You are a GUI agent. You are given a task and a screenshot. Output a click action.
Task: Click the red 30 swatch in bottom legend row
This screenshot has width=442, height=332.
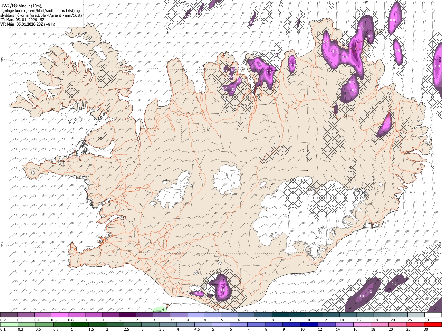(x=433, y=324)
